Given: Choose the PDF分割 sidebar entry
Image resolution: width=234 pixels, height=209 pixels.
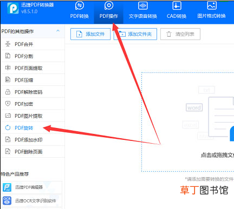Looking at the screenshot, I should click(32, 56).
